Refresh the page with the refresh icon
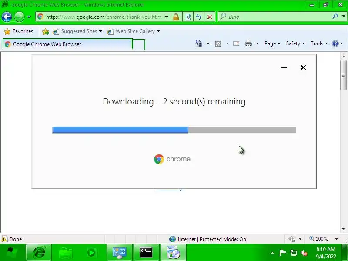The image size is (348, 261). tap(199, 17)
